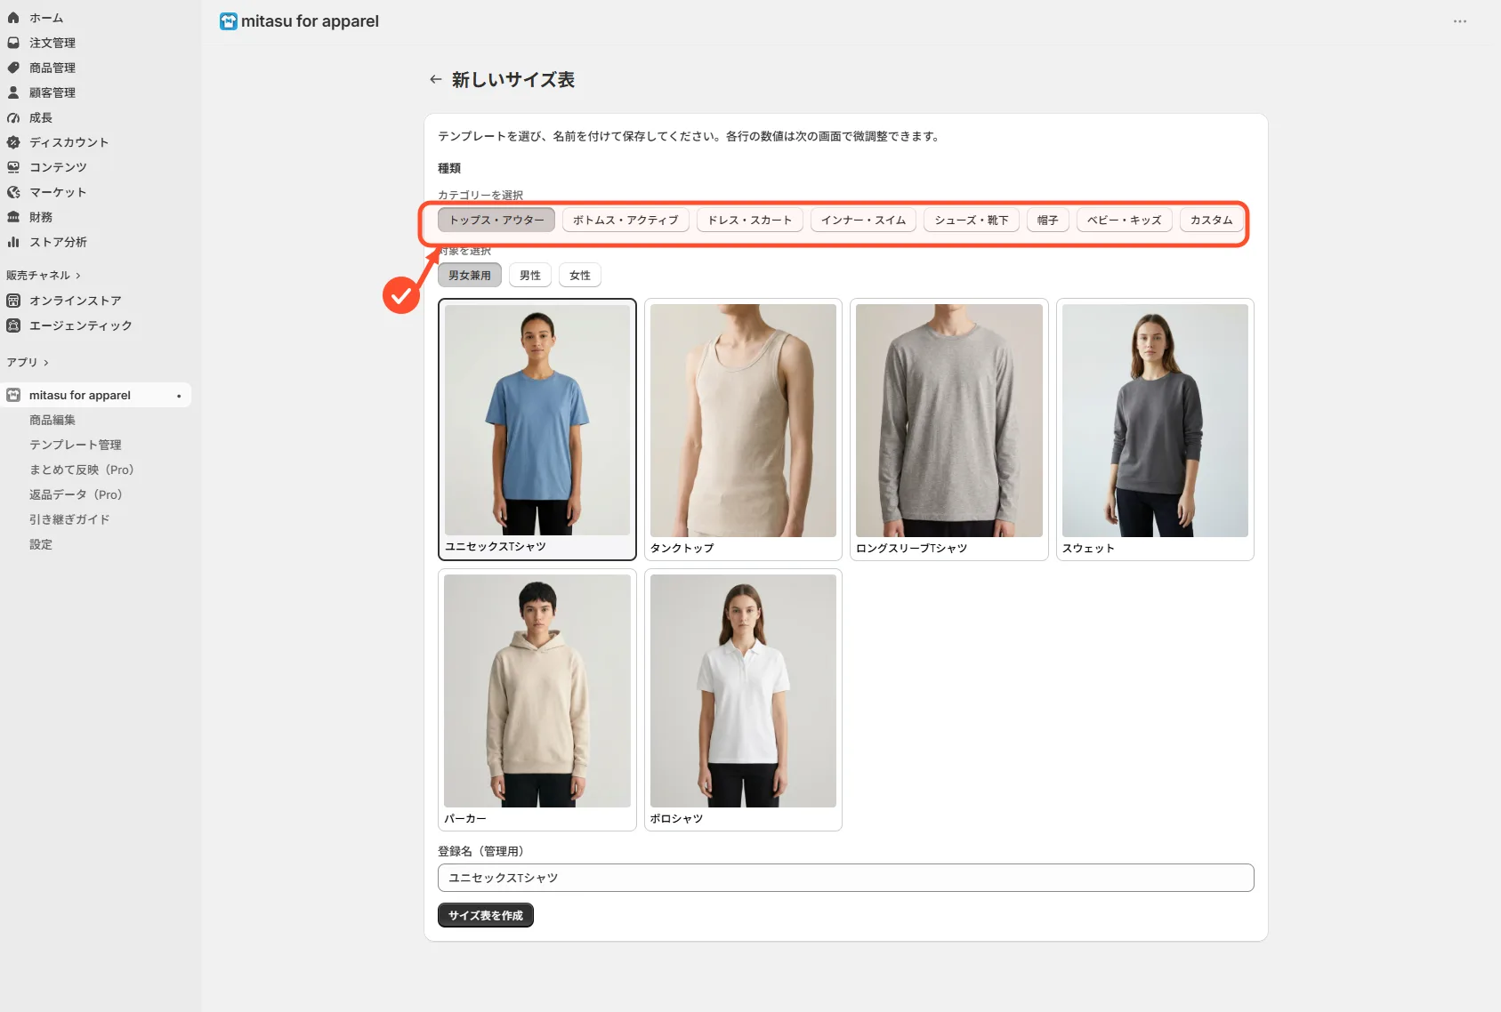Open the ストア分析 bar chart icon
Screen dimensions: 1501x1012
pyautogui.click(x=13, y=242)
